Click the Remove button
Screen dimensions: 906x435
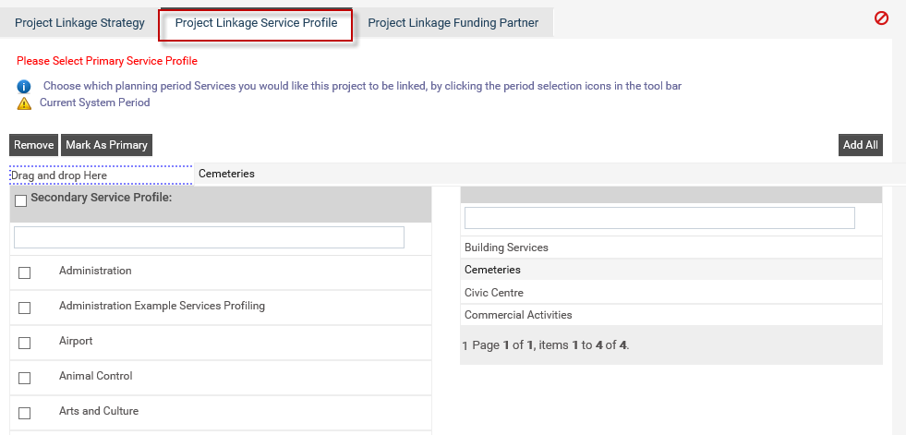pos(33,145)
